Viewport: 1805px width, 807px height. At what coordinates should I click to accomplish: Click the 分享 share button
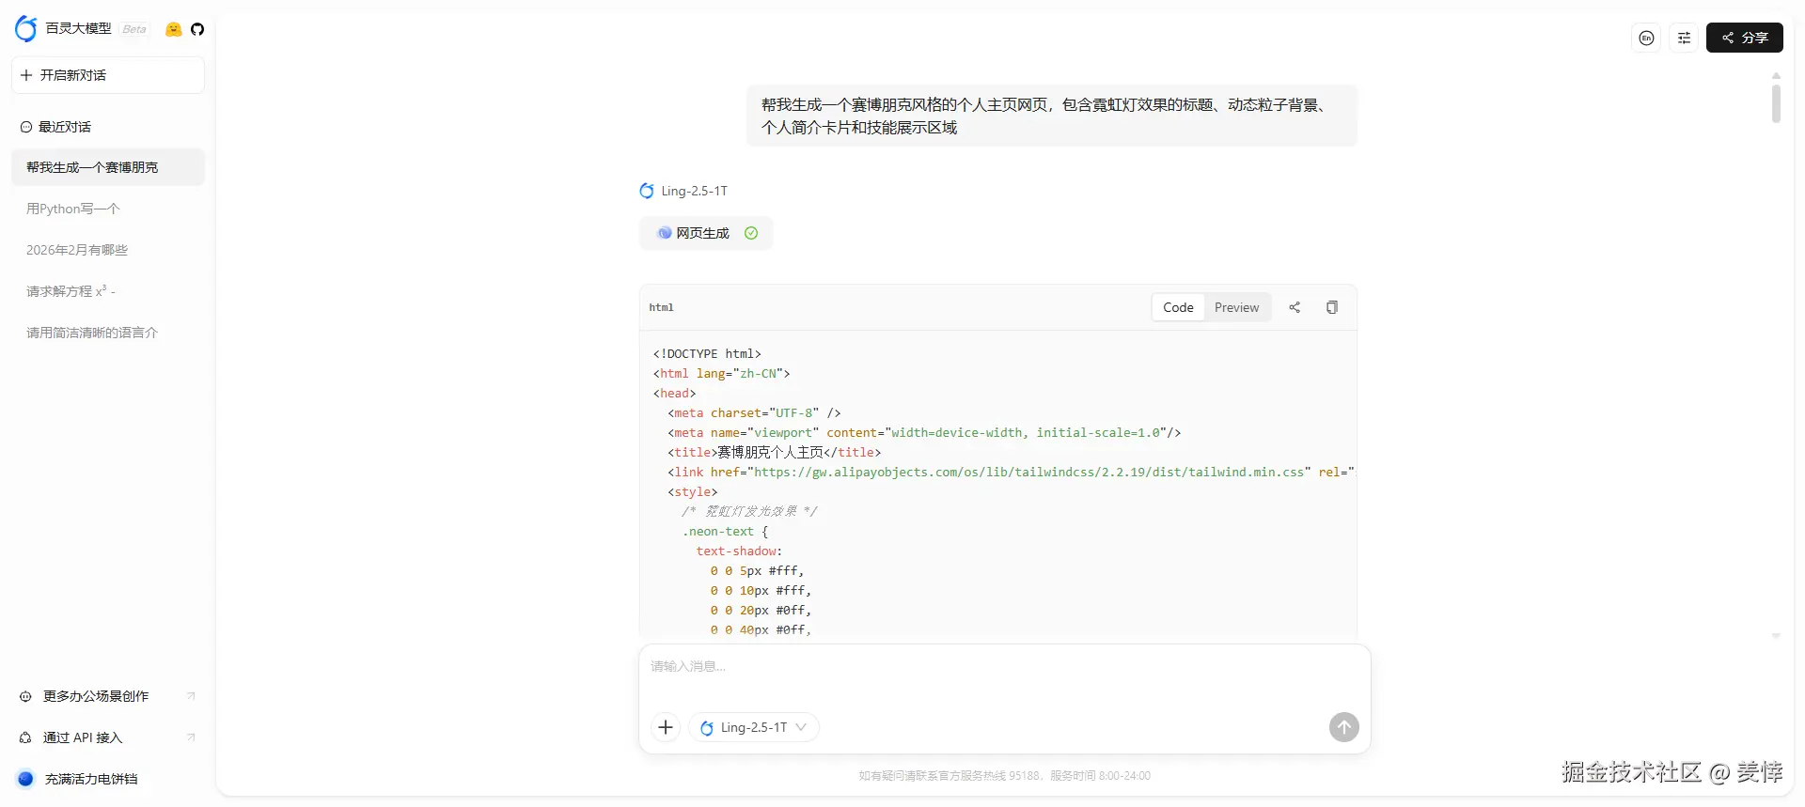[1745, 38]
